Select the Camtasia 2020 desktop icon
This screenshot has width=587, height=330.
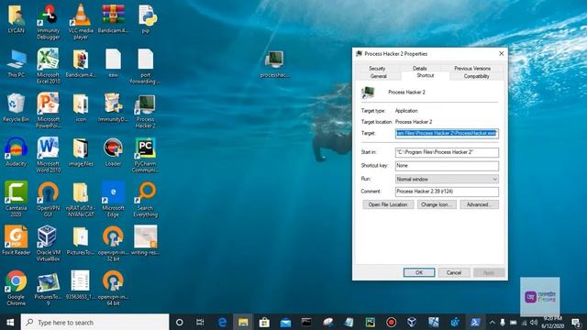coord(17,199)
